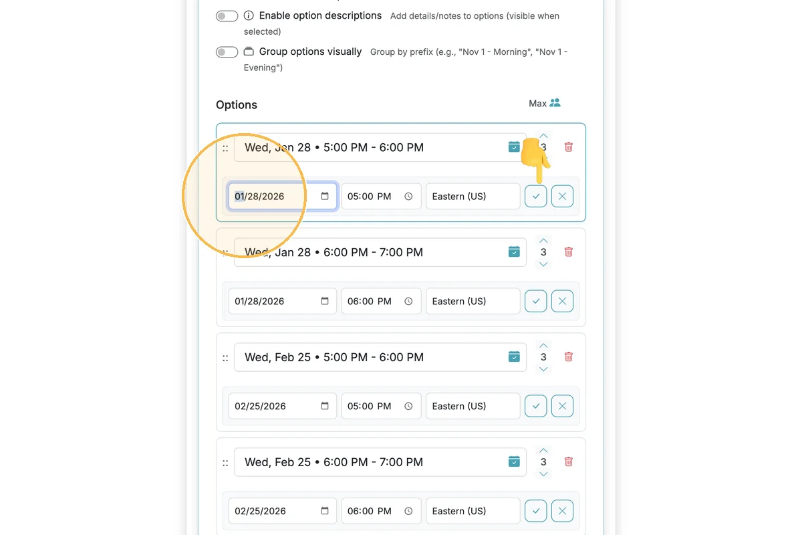Click the Enable option descriptions label
802x535 pixels.
pos(320,15)
